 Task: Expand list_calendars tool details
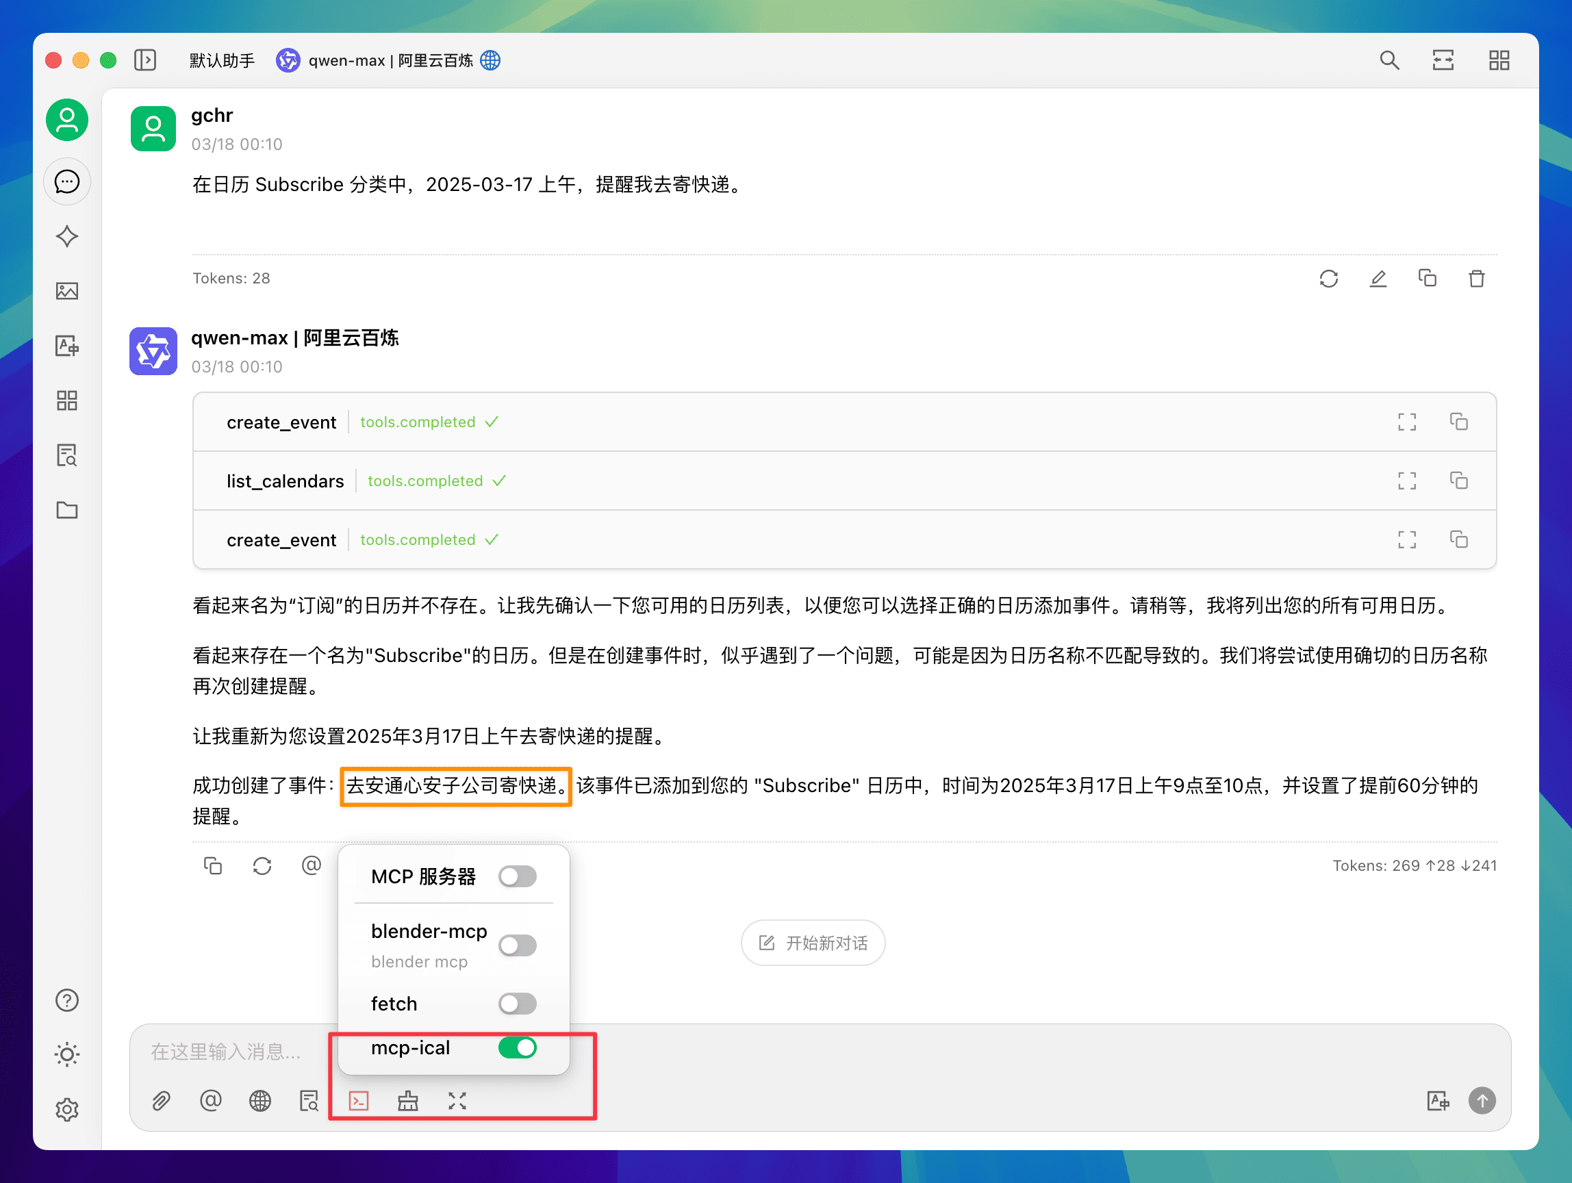click(x=1407, y=481)
